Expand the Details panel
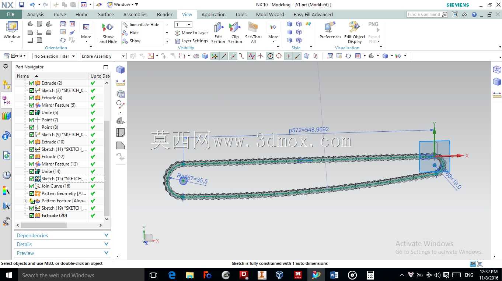Screen dimensions: 502x281 (62, 244)
